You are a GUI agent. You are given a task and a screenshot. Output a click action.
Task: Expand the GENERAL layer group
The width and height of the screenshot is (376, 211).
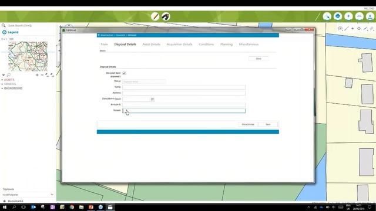pos(2,84)
